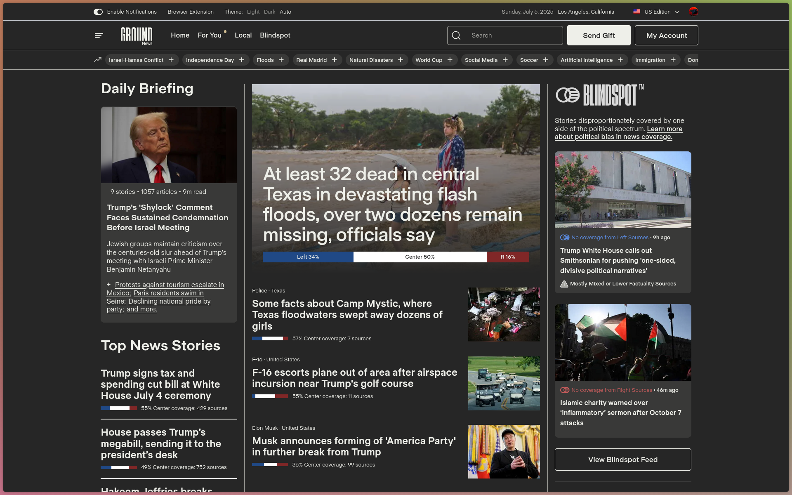
Task: Switch to the Local tab
Action: click(243, 35)
